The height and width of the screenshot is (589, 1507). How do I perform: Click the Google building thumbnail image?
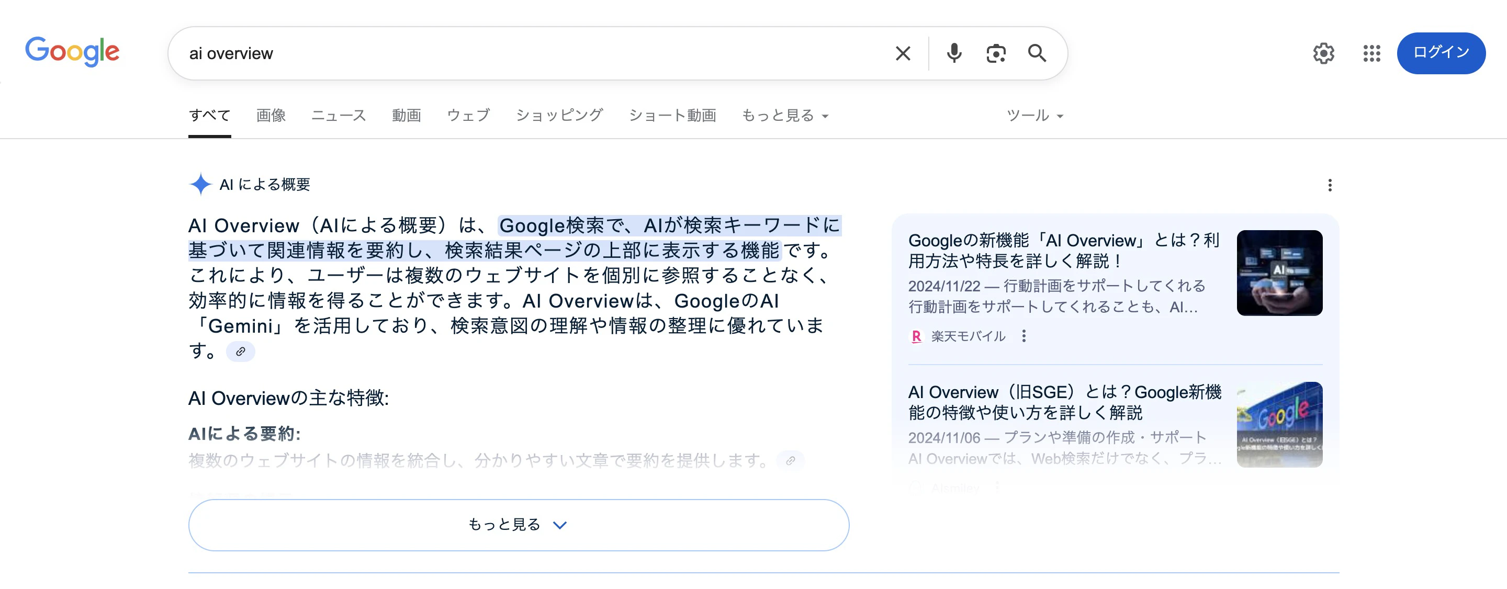[x=1279, y=424]
